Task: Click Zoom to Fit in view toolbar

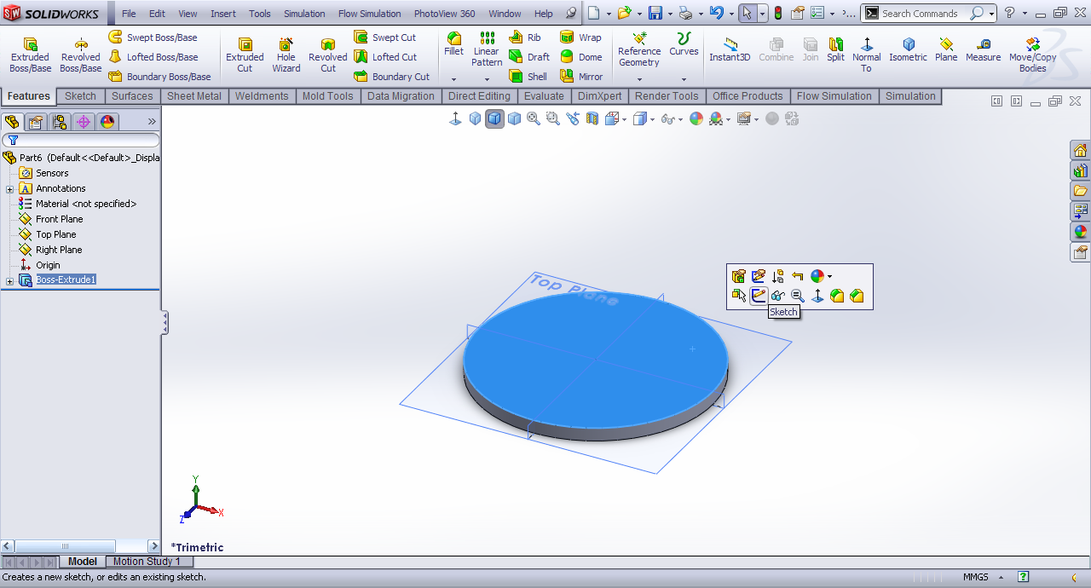Action: coord(534,118)
